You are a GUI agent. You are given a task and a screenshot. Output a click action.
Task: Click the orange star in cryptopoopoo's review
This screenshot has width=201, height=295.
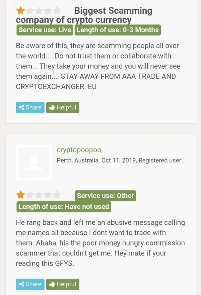20,195
